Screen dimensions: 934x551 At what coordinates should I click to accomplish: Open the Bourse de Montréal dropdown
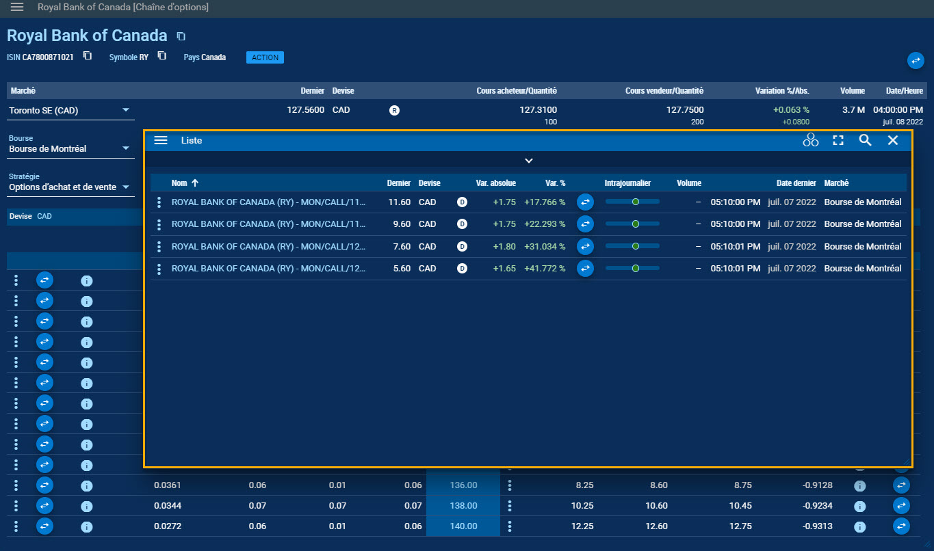(x=70, y=148)
